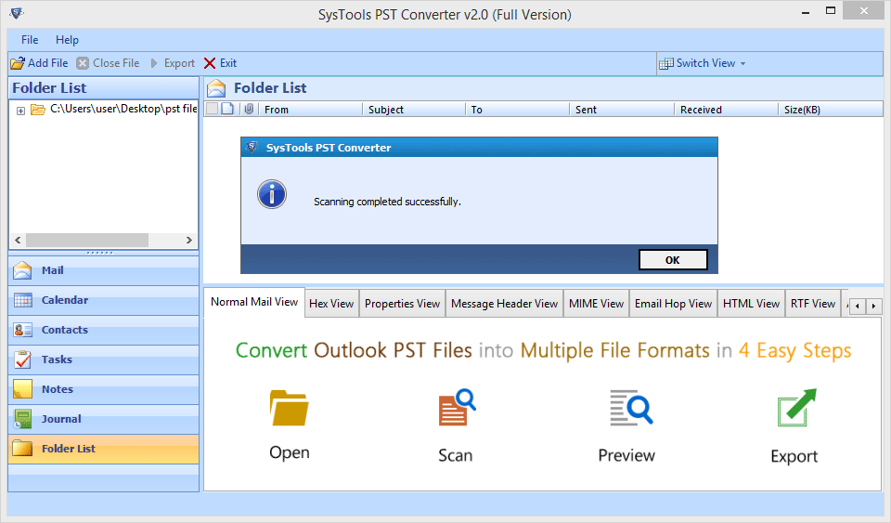
Task: Click the folder tree horizontal scrollbar thumb
Action: tap(87, 240)
